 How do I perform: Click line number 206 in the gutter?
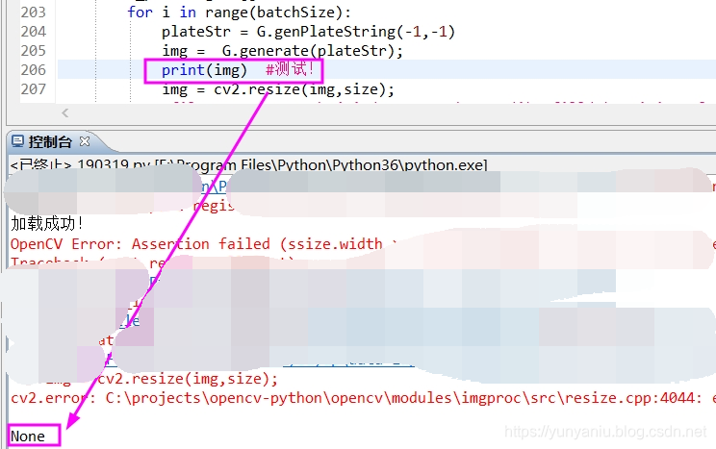tap(34, 69)
